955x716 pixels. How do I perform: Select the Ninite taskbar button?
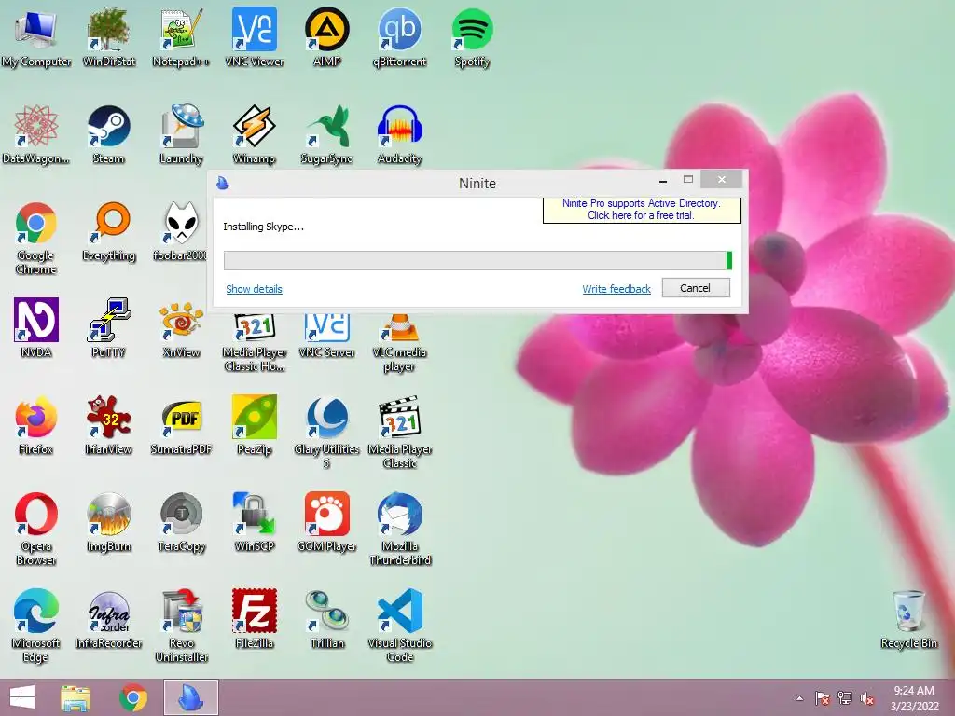tap(190, 697)
